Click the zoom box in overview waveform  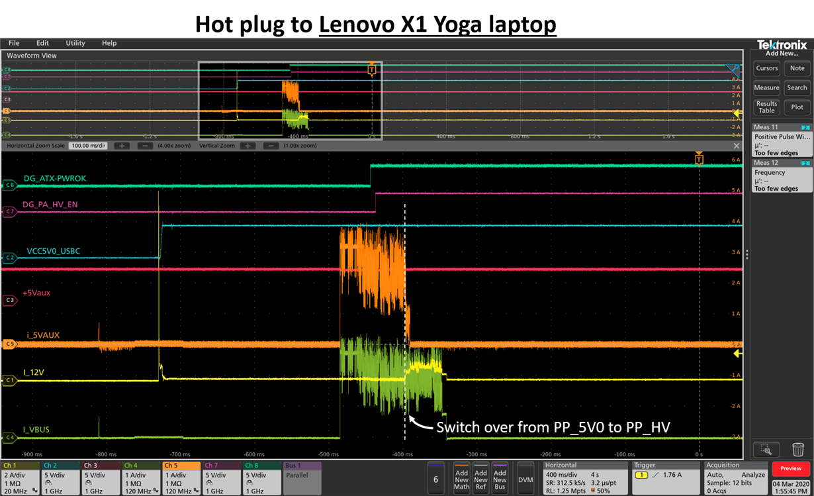tap(290, 99)
